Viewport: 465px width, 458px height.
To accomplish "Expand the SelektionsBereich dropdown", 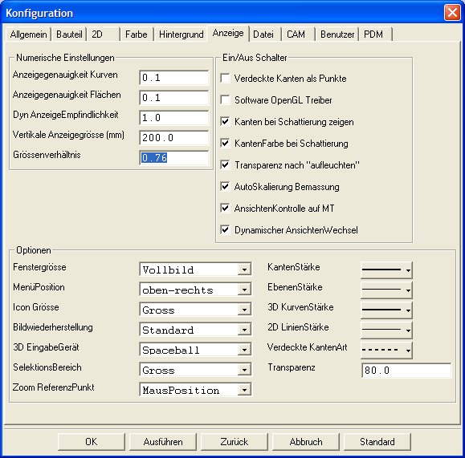I will click(x=195, y=370).
